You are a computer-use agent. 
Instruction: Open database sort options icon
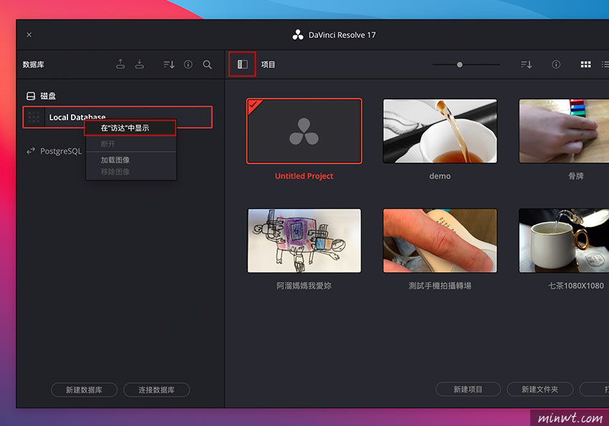(169, 64)
